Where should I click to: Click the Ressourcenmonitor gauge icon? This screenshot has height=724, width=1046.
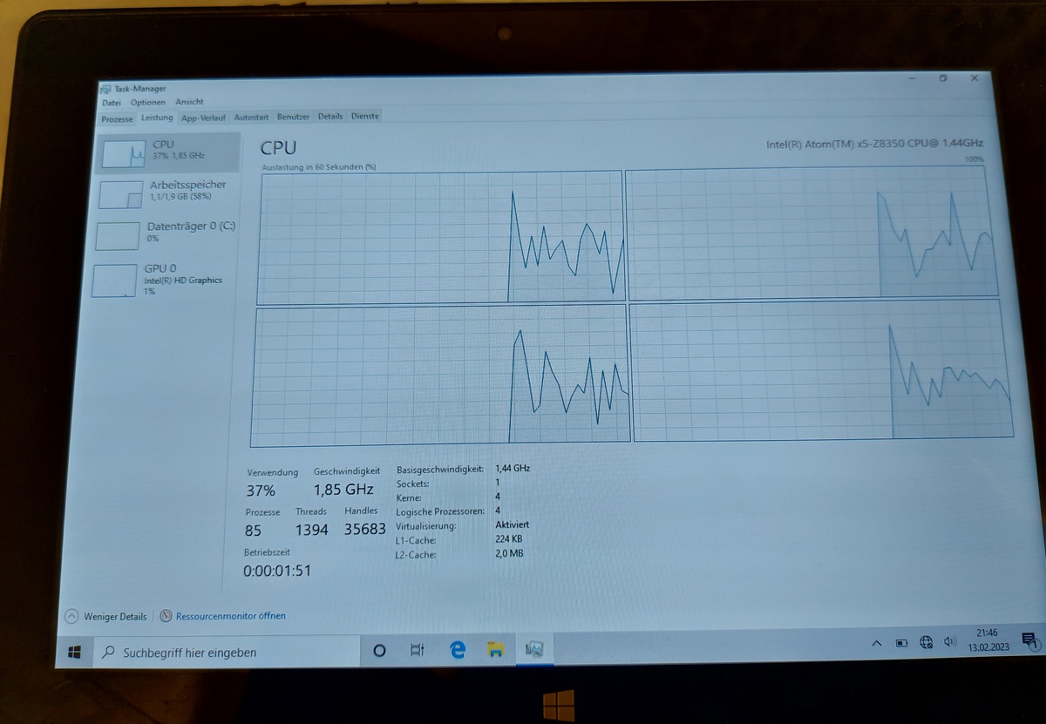tap(166, 616)
